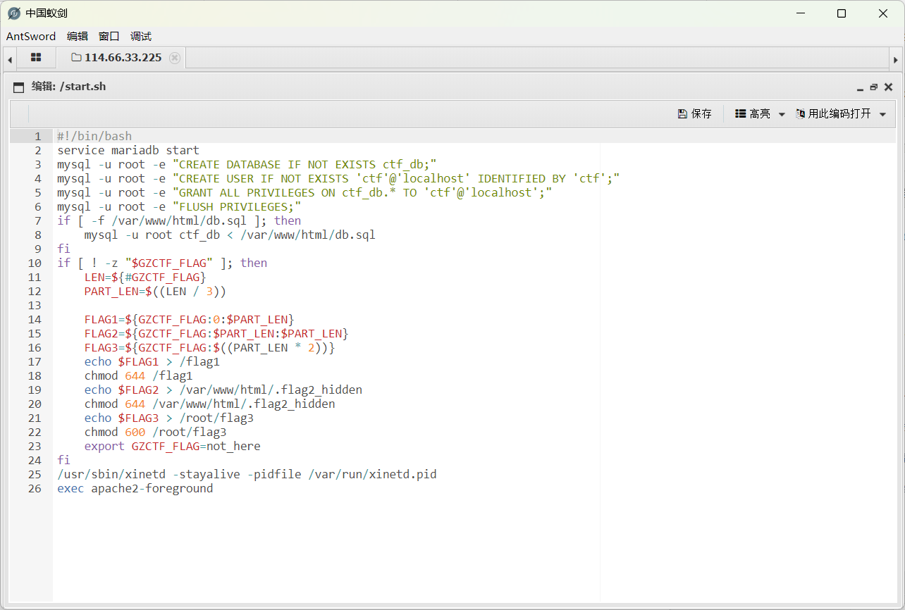The height and width of the screenshot is (610, 905).
Task: Click the save (保存) button
Action: [694, 113]
